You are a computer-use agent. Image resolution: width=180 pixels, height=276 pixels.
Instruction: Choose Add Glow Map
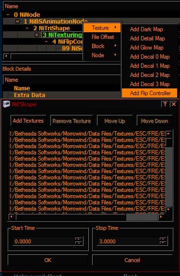point(149,48)
